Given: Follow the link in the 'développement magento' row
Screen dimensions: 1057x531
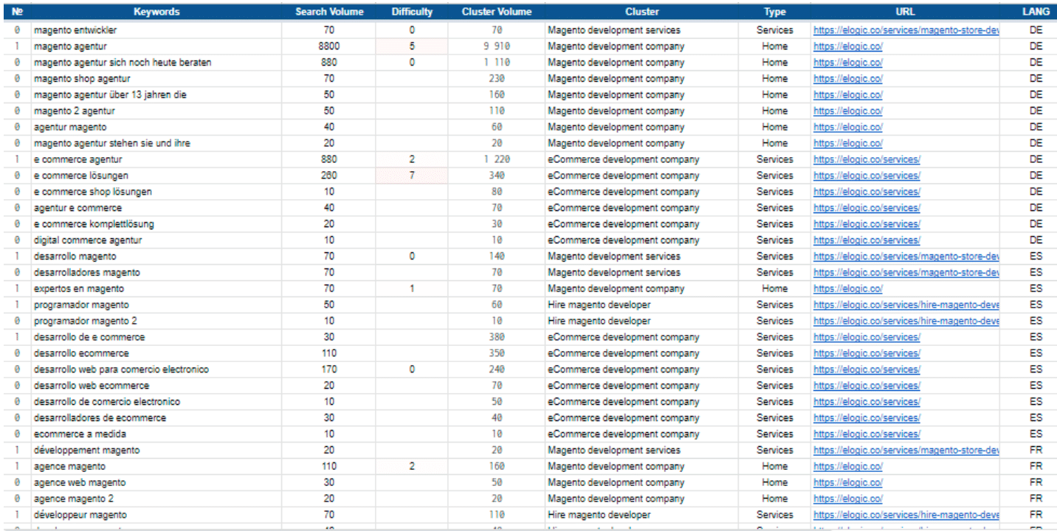Looking at the screenshot, I should click(906, 450).
